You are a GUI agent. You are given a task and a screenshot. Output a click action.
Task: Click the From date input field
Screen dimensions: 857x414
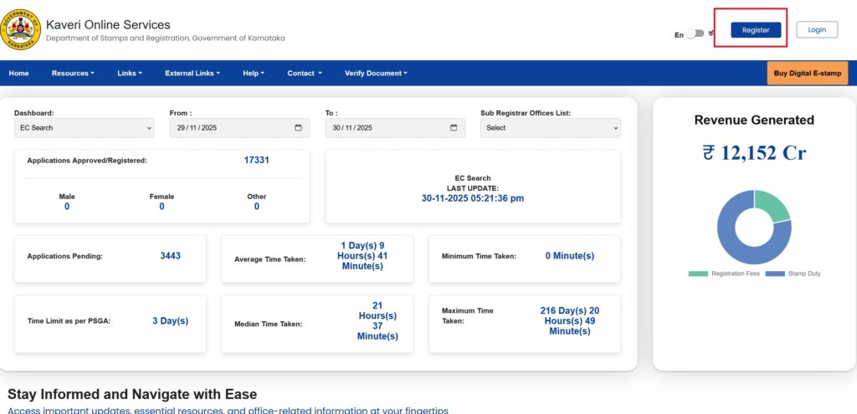point(226,128)
